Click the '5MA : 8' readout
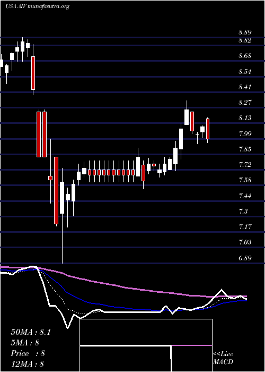The width and height of the screenshot is (265, 372). pyautogui.click(x=25, y=343)
